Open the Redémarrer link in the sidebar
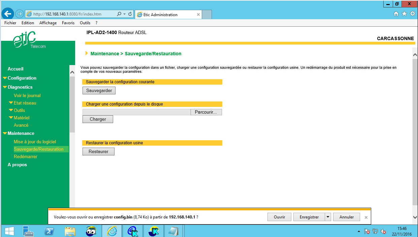 click(x=26, y=156)
